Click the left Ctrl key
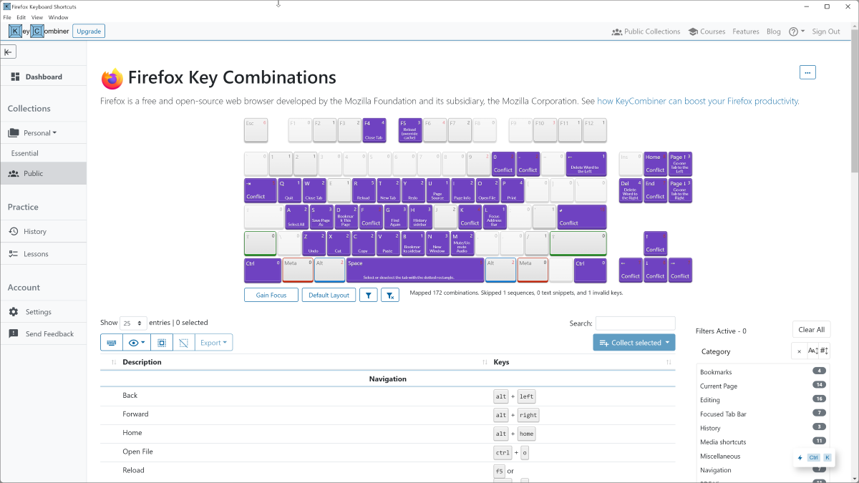 [x=262, y=270]
